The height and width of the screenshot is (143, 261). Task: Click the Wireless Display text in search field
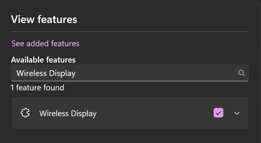pos(46,73)
